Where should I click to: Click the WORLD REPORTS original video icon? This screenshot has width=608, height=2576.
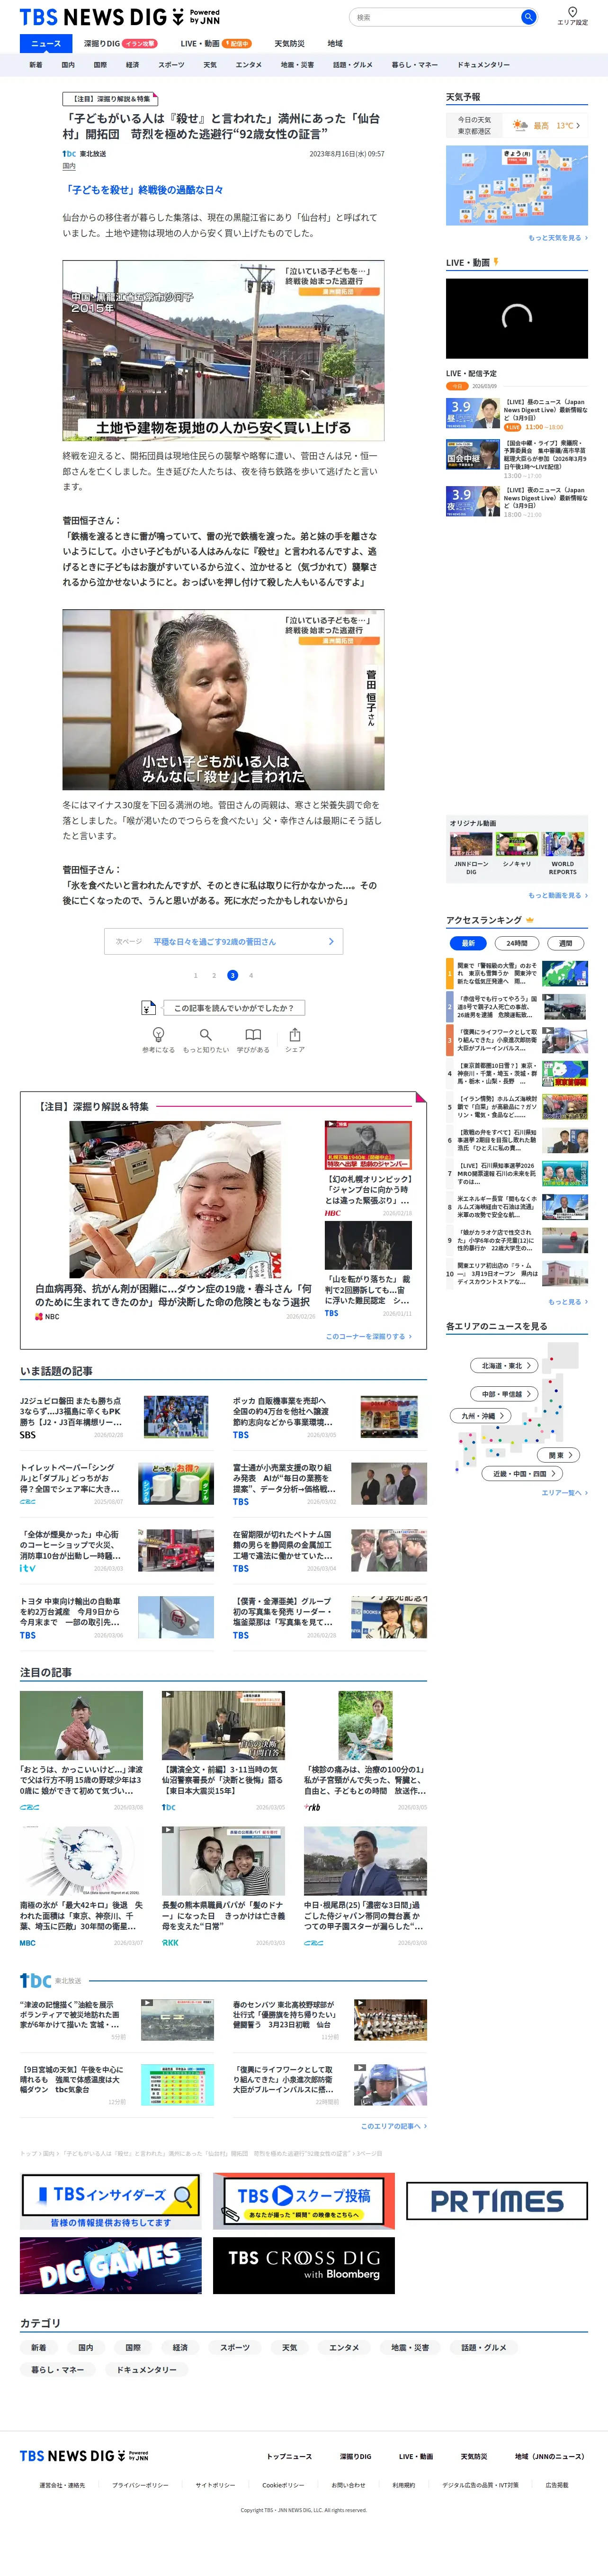(563, 843)
